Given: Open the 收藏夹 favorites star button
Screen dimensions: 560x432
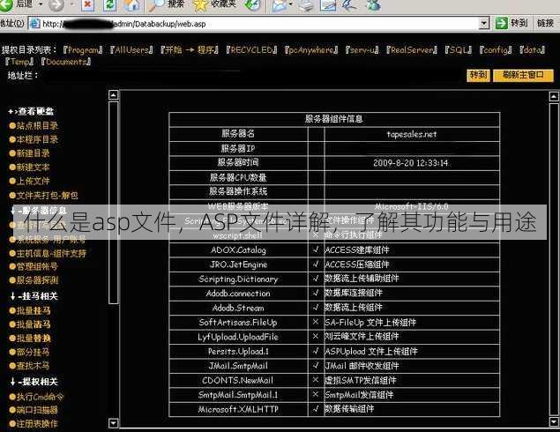Looking at the screenshot, I should [x=214, y=4].
